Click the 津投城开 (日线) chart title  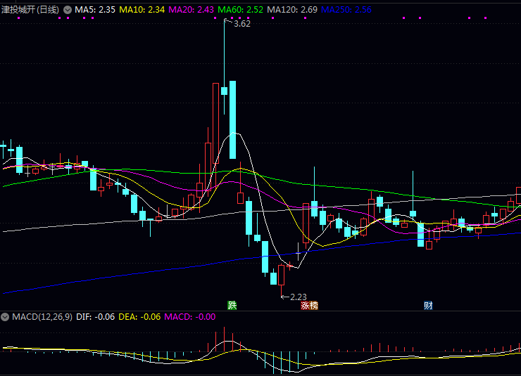point(30,10)
